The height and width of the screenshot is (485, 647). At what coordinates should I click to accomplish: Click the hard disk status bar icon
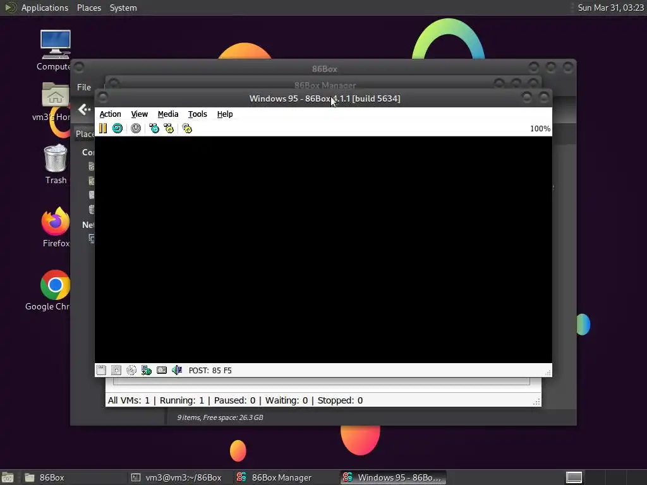point(162,370)
